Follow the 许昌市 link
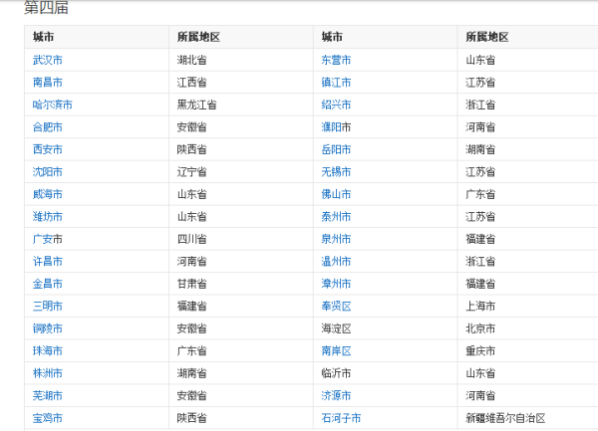Viewport: 598px width, 431px height. 47,262
